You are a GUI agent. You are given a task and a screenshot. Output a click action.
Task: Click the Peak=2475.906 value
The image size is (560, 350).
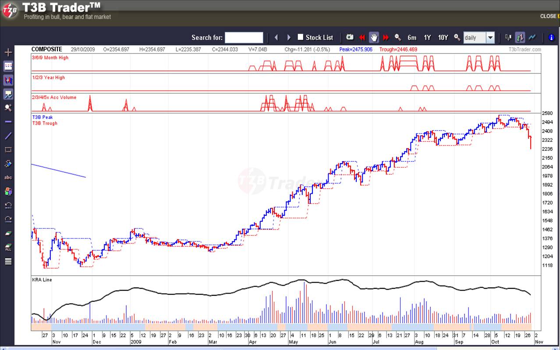coord(356,49)
